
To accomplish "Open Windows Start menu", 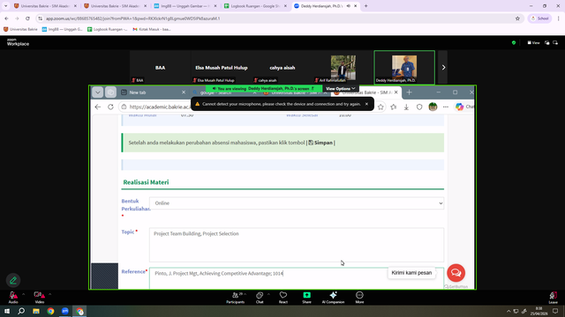I will pos(7,311).
